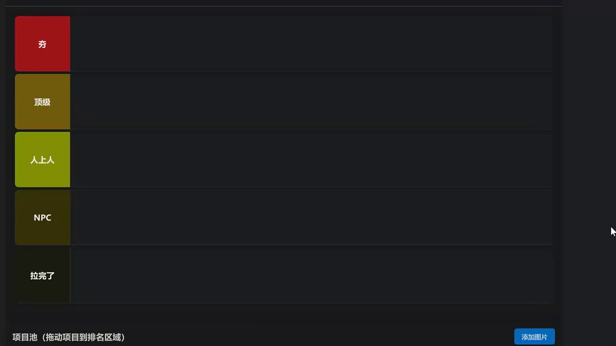Viewport: 616px width, 346px height.
Task: Click the empty row beside 顶级
Action: [311, 102]
